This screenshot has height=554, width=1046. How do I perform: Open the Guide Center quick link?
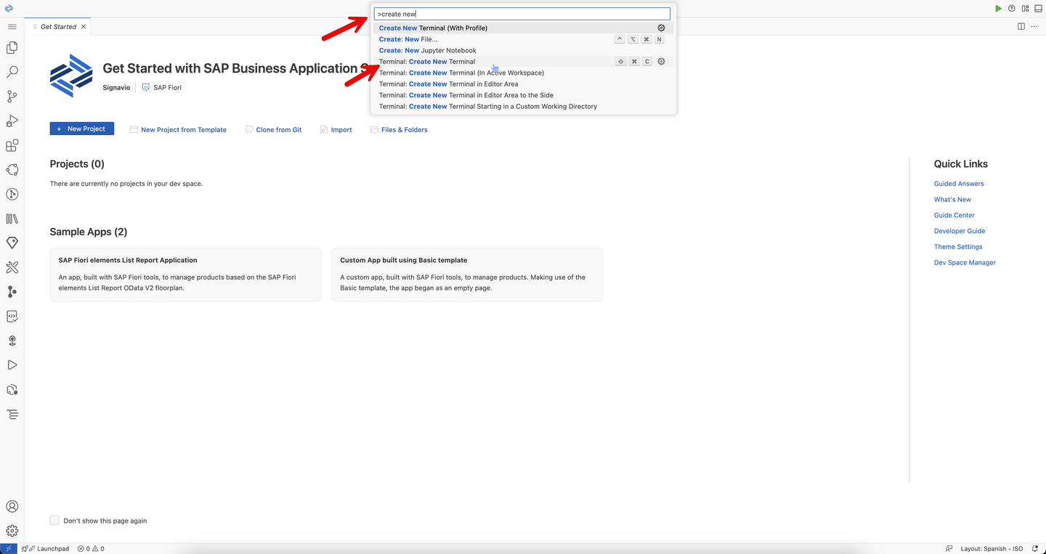pyautogui.click(x=954, y=215)
